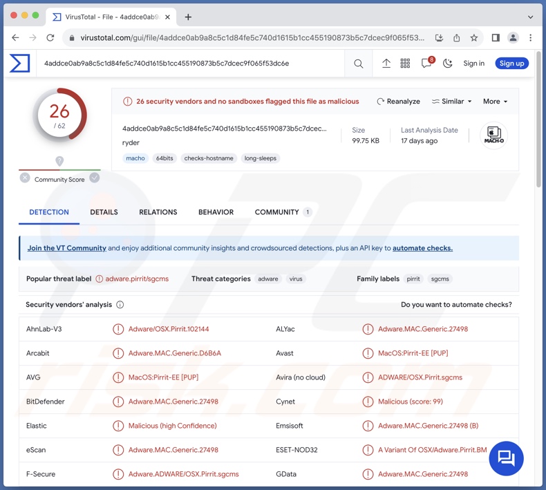Click the upload file icon

386,64
